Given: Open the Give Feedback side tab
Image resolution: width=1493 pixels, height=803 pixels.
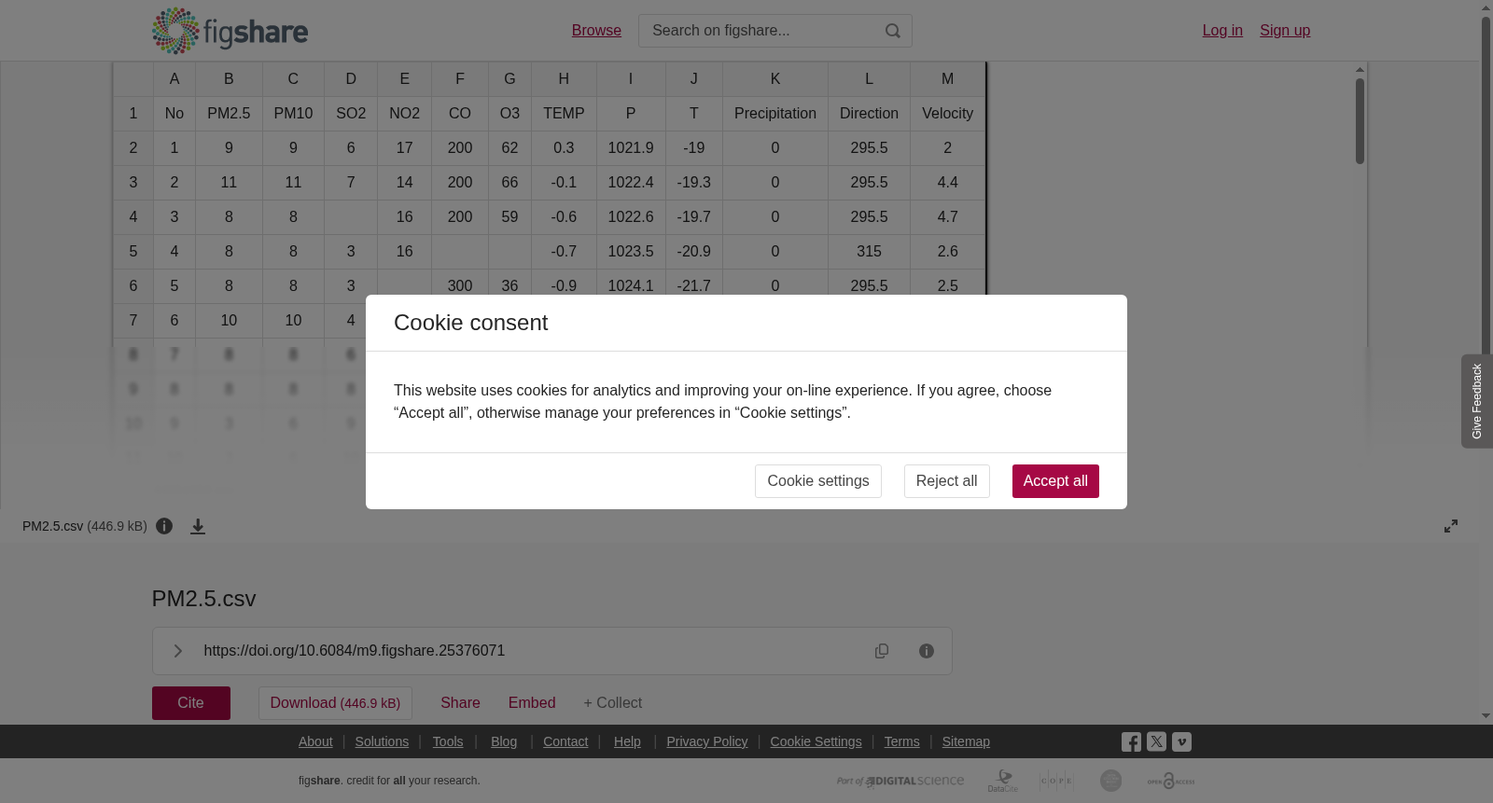Looking at the screenshot, I should click(x=1476, y=401).
